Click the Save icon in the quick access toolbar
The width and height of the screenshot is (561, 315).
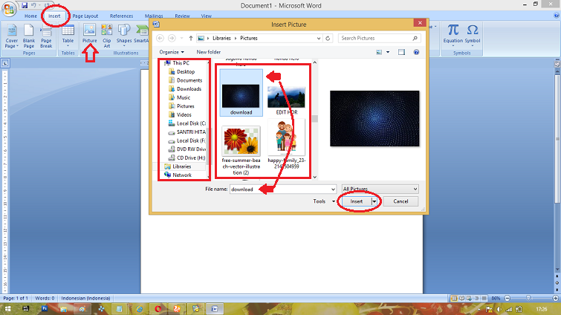(x=25, y=5)
